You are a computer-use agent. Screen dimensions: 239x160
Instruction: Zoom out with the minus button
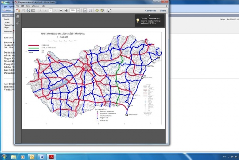pos(61,11)
